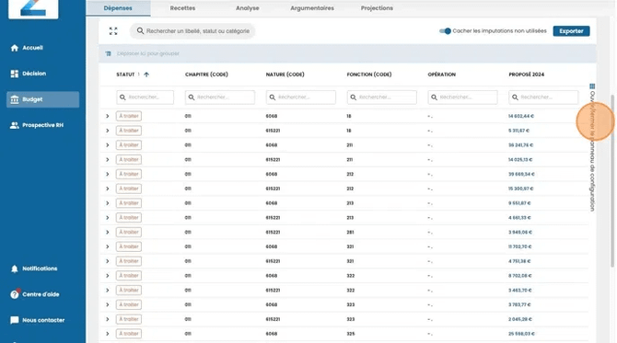Open the Projections tab
Screen dimensions: 617x343
(x=377, y=8)
